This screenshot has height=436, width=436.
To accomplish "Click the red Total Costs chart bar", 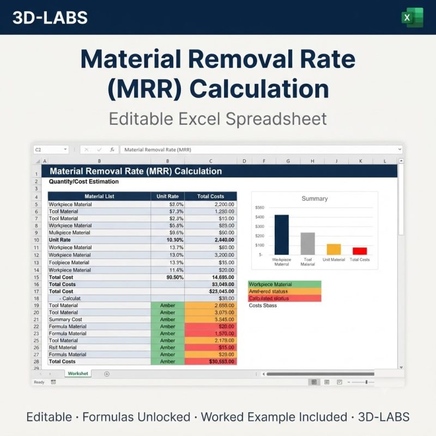I will tap(360, 251).
